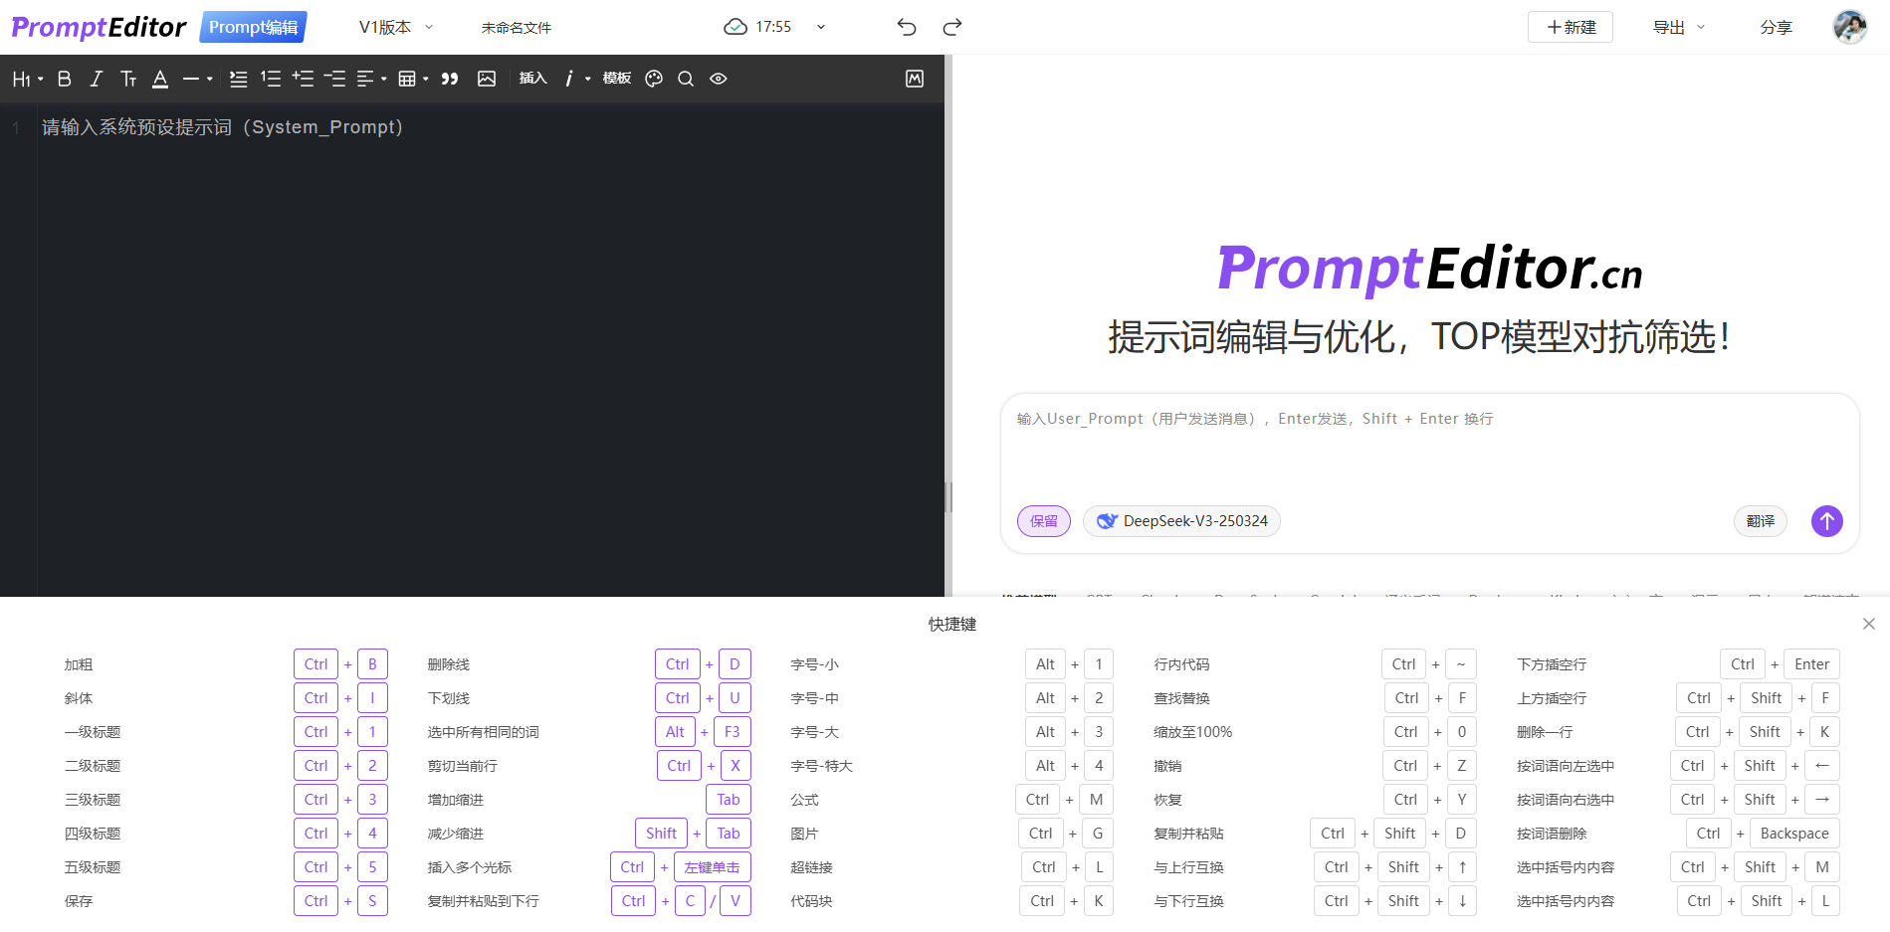Screen dimensions: 1890x932
Task: Switch to the Prompt编辑 tab
Action: point(253,27)
